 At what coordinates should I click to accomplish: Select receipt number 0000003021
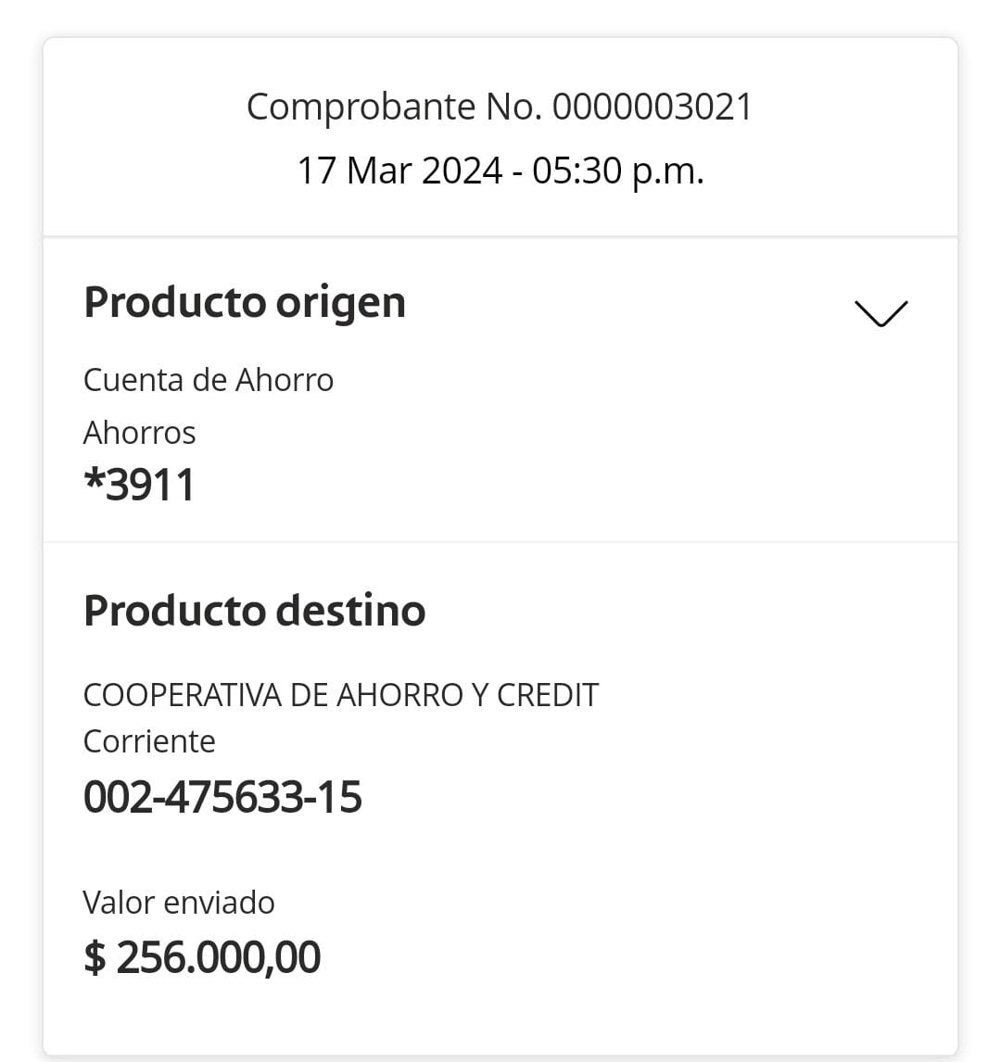653,107
